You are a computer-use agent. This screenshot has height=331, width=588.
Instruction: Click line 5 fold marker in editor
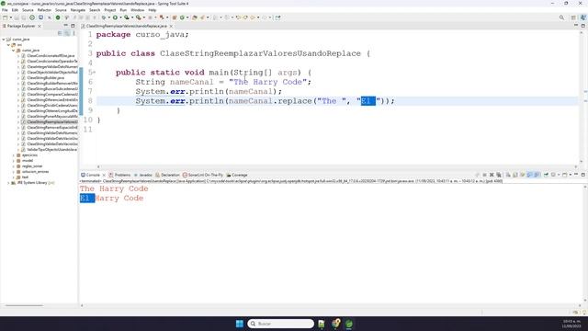tap(94, 72)
